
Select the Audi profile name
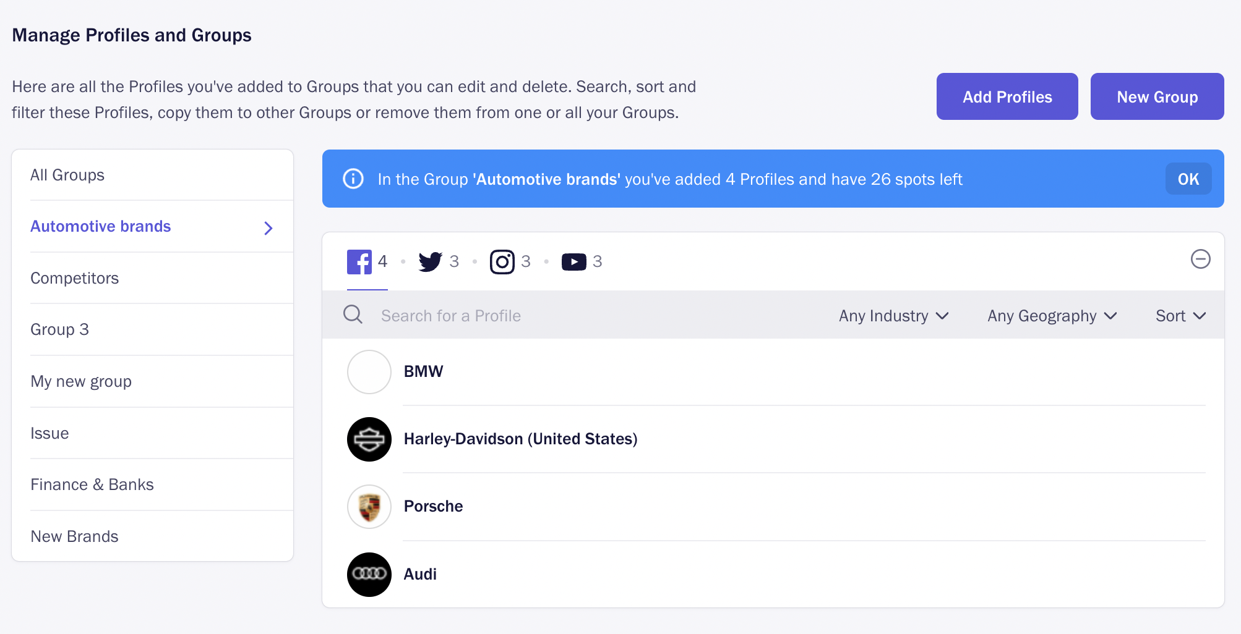[x=420, y=574]
